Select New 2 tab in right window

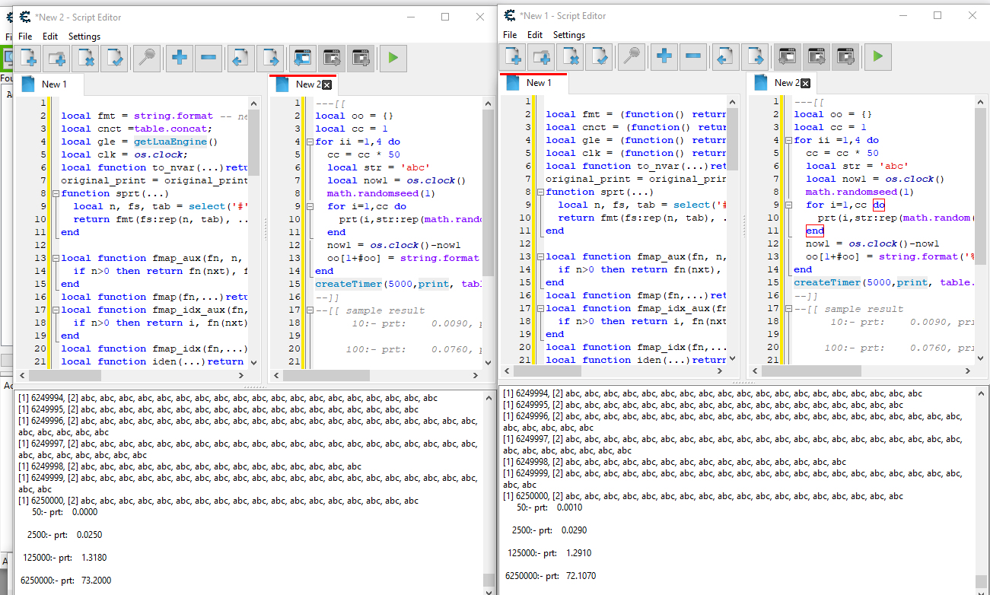[x=781, y=83]
